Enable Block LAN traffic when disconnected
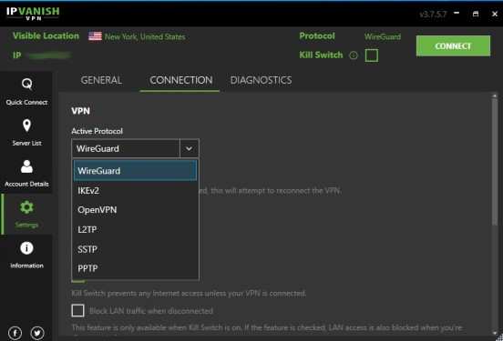503x341 pixels. click(78, 311)
